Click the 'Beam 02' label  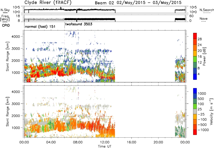104,3
